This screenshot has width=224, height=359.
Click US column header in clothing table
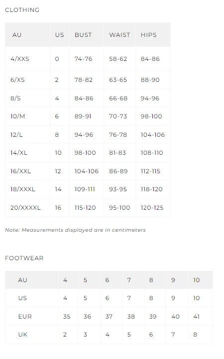(x=59, y=35)
